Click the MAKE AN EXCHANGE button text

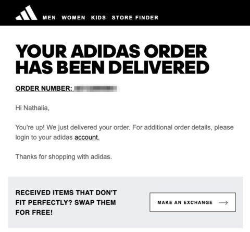[x=185, y=202]
